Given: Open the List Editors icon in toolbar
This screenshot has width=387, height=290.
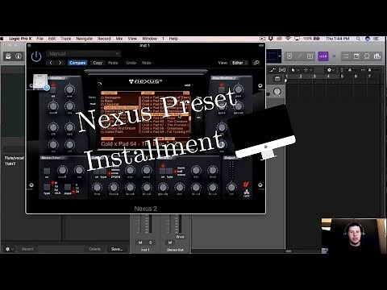Looking at the screenshot, I should coord(346,56).
